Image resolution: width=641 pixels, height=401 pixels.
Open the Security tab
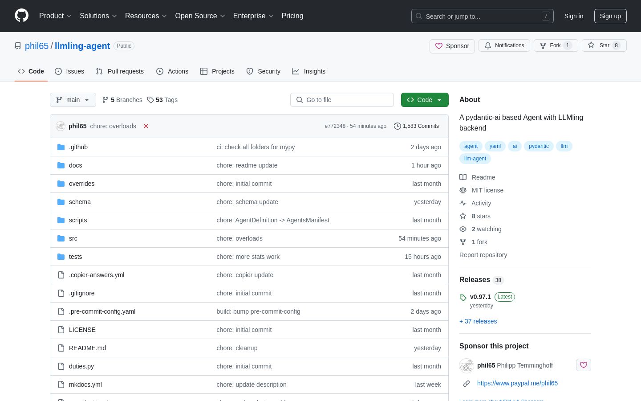[264, 71]
